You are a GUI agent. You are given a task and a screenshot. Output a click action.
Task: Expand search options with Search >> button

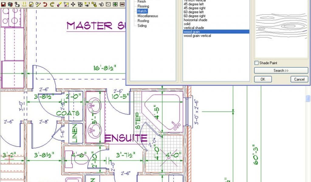coord(281,71)
